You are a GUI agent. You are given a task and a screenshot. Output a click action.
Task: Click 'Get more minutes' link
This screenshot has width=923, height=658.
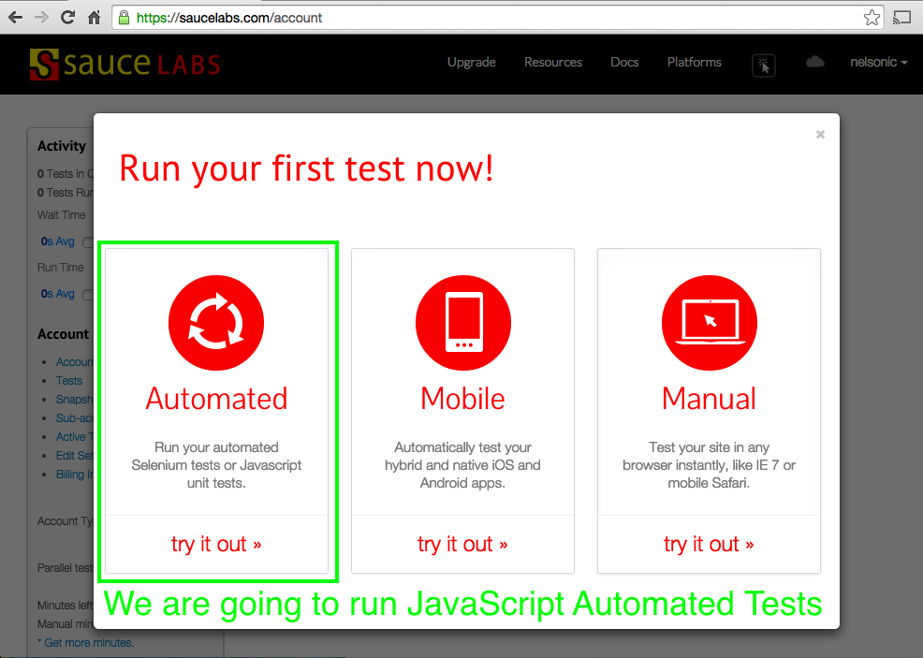88,643
